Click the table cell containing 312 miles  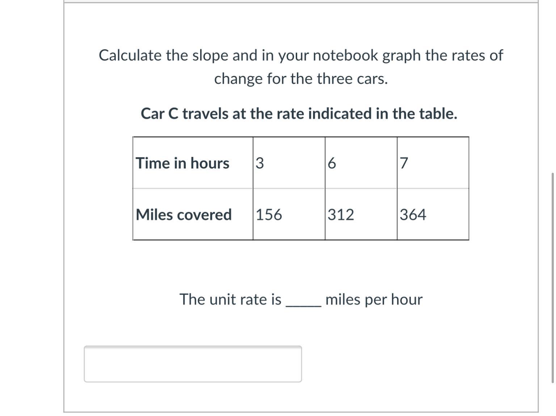tap(361, 214)
